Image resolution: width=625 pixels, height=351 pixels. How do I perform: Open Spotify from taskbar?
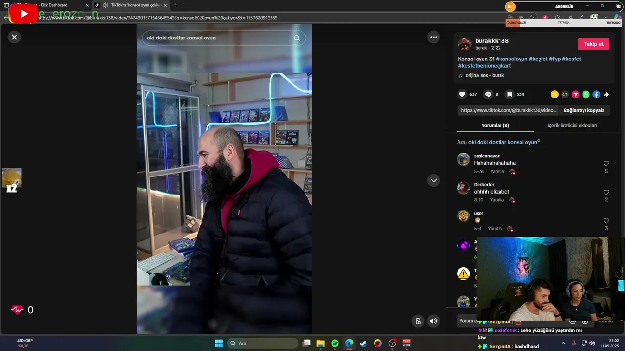click(x=334, y=343)
